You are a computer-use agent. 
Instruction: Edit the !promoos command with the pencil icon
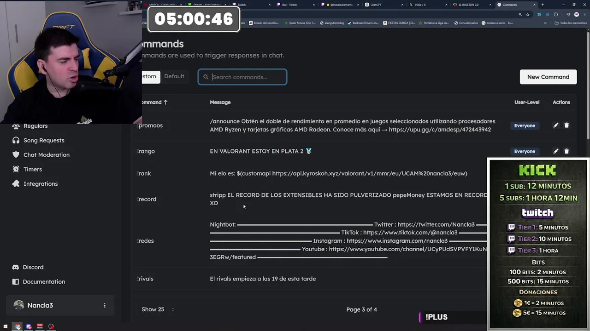click(x=556, y=126)
